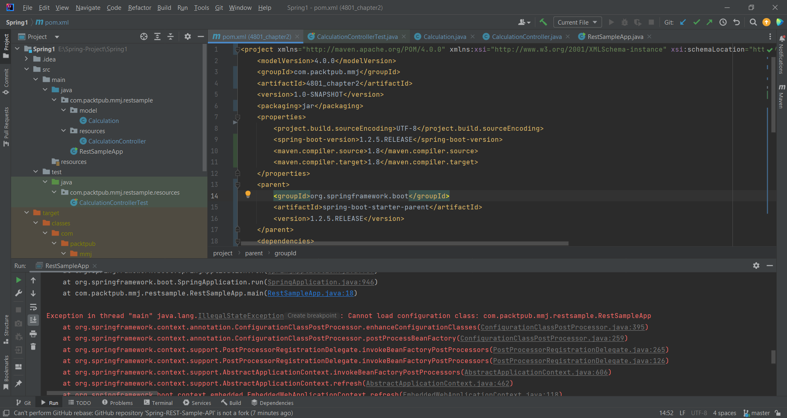This screenshot has width=787, height=418.
Task: Switch to RestSampleApp.java editor tab
Action: (x=615, y=36)
